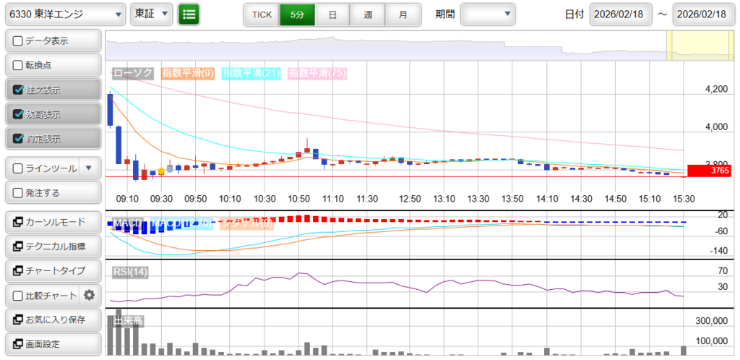Click the yellow marker dot on chart
Viewport: 740px width, 360px height.
click(160, 171)
